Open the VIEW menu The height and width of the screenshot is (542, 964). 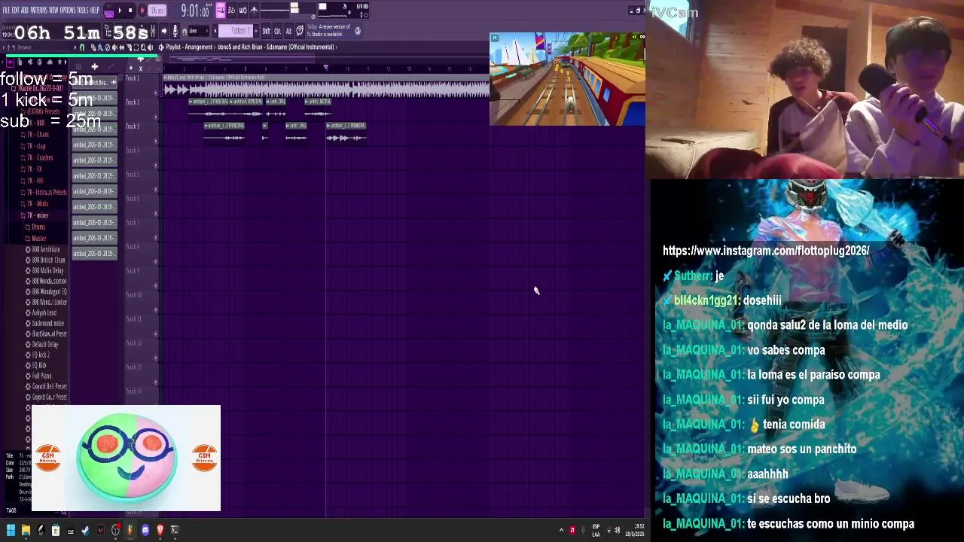click(54, 10)
